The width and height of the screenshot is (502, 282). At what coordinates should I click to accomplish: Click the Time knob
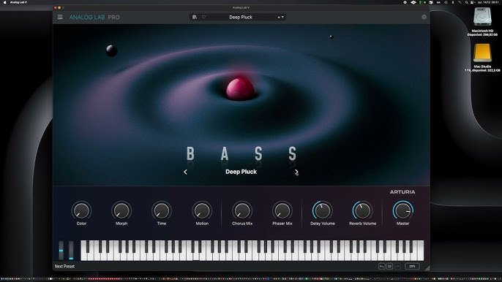click(162, 211)
